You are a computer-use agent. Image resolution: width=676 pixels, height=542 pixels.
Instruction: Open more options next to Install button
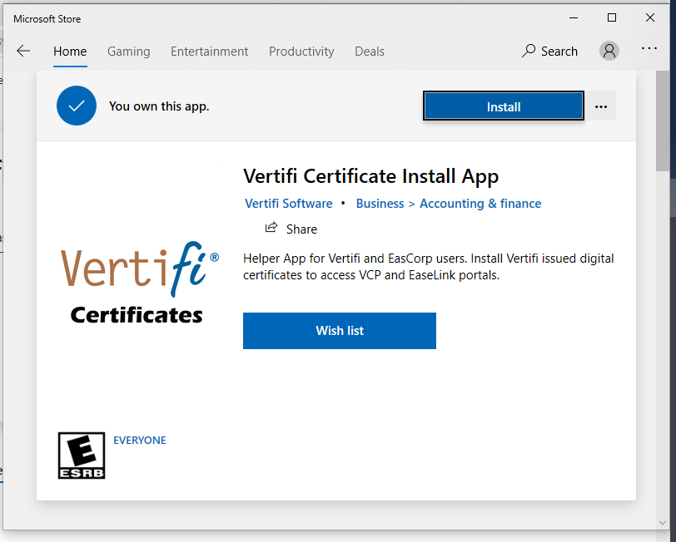pyautogui.click(x=601, y=106)
